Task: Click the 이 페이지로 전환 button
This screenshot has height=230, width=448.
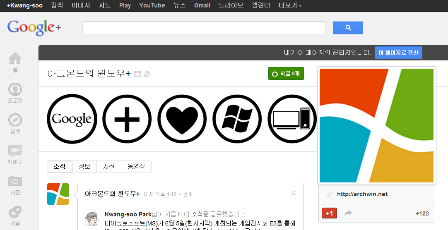Action: pos(398,53)
